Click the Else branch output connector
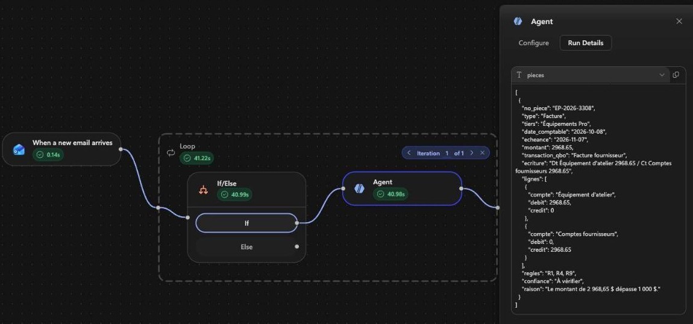This screenshot has height=324, width=693. [296, 247]
